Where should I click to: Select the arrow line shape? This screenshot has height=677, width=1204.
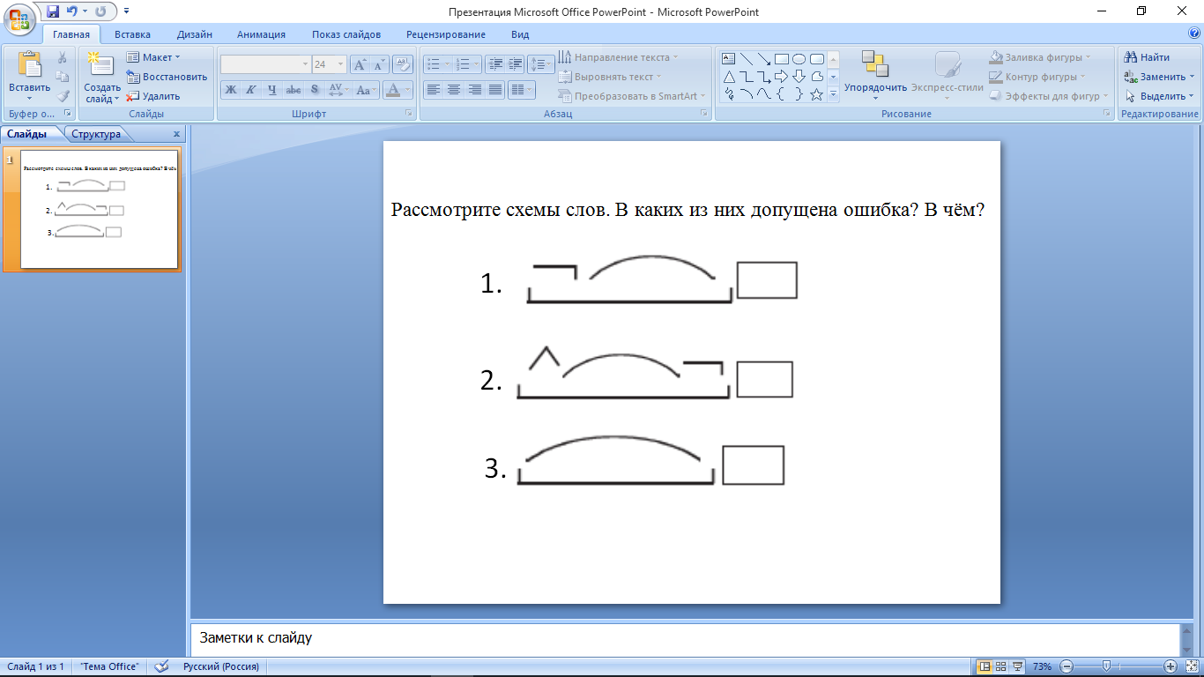(x=764, y=59)
